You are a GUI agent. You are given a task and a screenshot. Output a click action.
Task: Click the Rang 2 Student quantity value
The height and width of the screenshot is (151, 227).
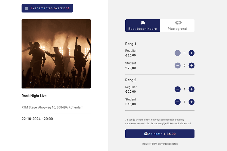(185, 102)
